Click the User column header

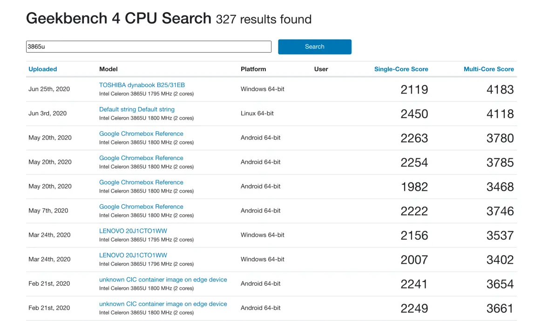click(321, 69)
